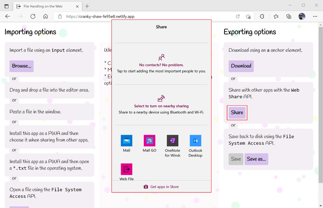
Task: Click the browser Extensions puzzle icon
Action: click(x=262, y=17)
